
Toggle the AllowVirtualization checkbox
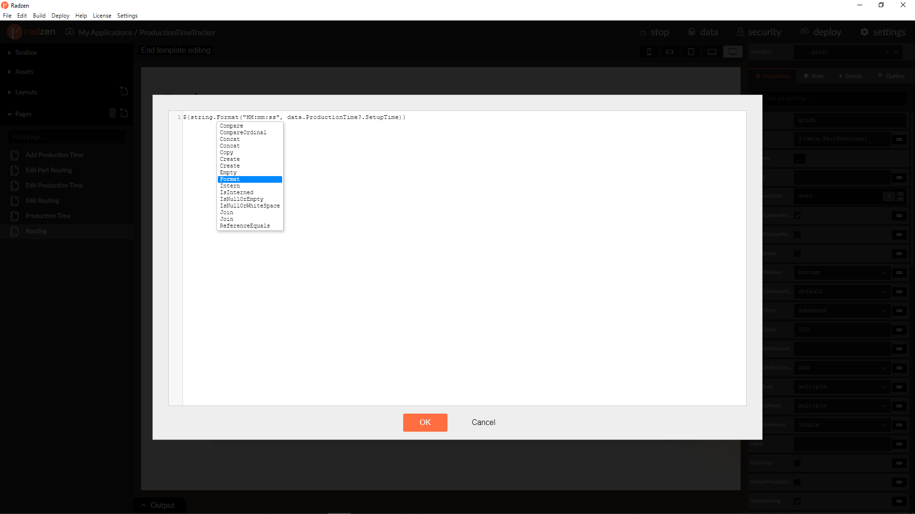pos(797,482)
